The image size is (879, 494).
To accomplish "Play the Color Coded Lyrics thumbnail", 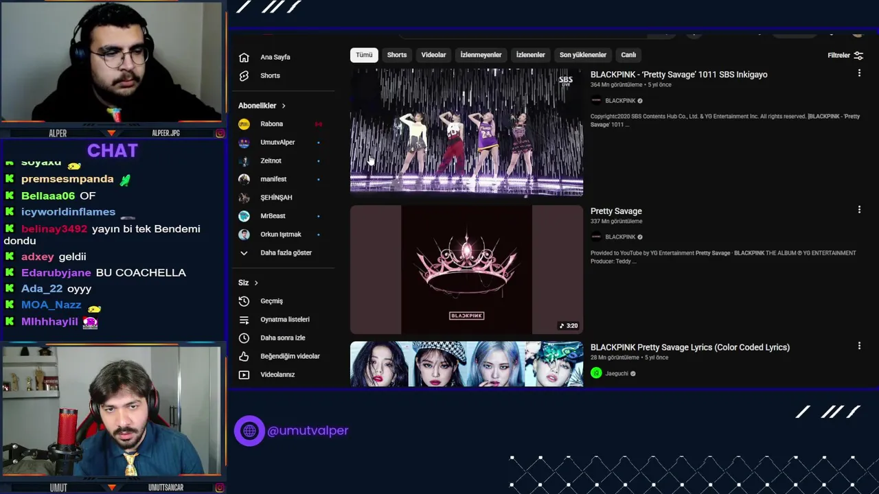I will click(466, 364).
